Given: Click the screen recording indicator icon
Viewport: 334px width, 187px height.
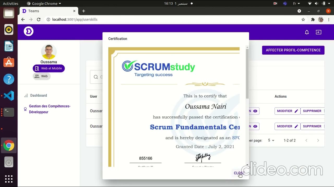Looking at the screenshot, I should click(x=275, y=4).
